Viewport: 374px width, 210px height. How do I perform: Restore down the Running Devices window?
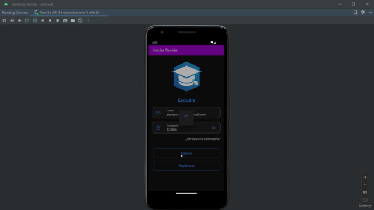(354, 4)
